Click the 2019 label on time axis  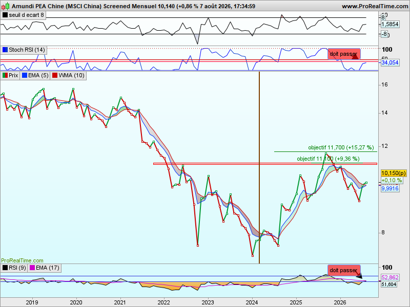pyautogui.click(x=32, y=302)
